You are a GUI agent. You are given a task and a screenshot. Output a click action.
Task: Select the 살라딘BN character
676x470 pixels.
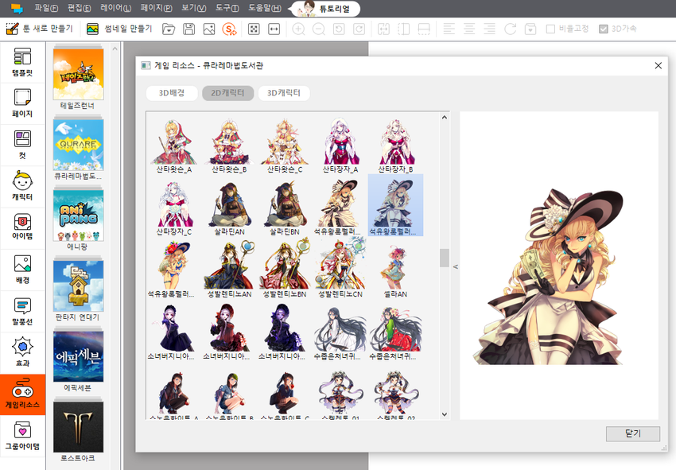(x=285, y=208)
